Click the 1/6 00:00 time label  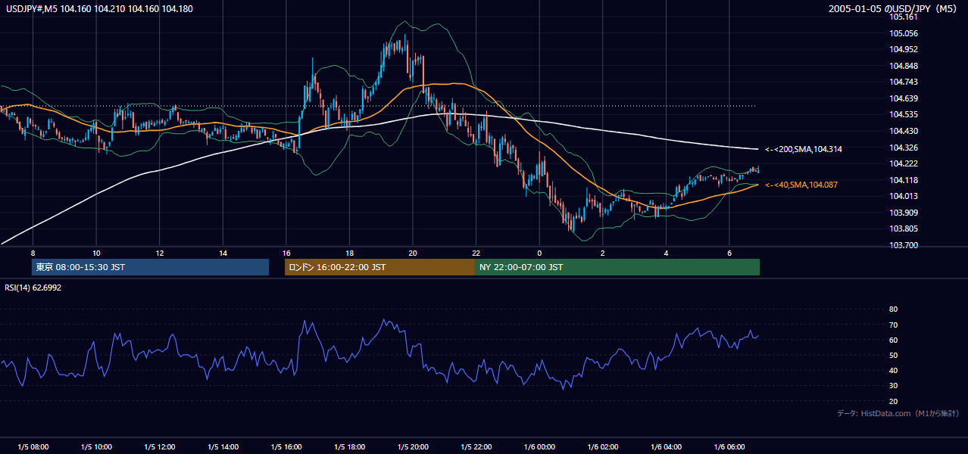coord(539,447)
